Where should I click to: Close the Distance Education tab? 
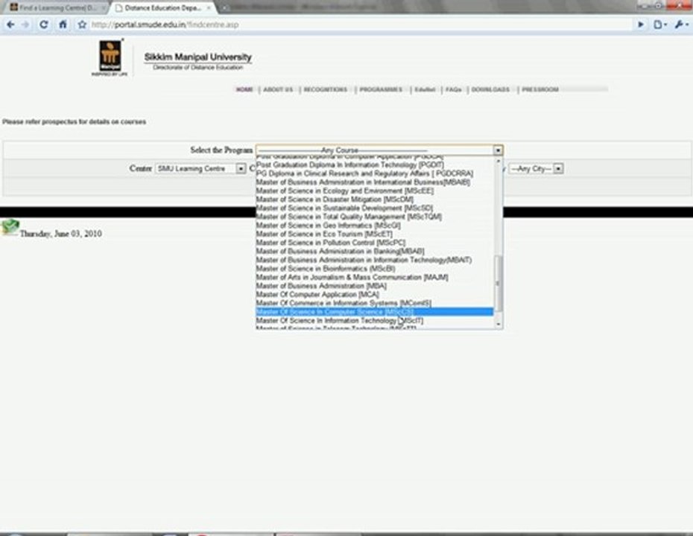(x=209, y=8)
